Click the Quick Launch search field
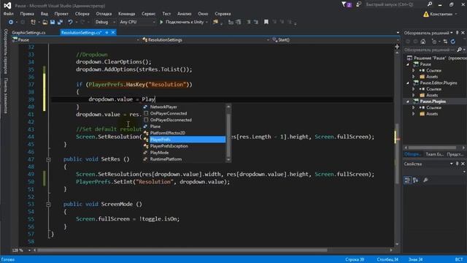Screen dimensions: 467x263 point(395,4)
